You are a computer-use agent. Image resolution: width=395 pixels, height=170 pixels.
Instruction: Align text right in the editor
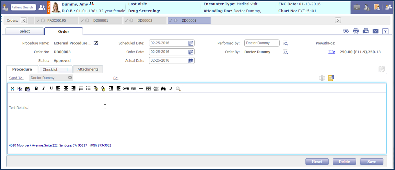coord(74,89)
